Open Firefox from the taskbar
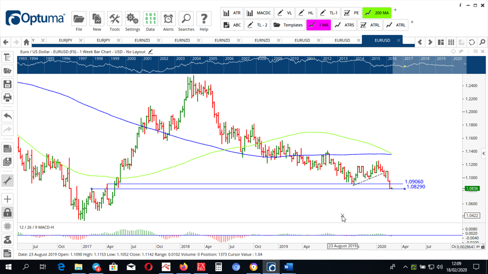Image resolution: width=488 pixels, height=274 pixels. point(184,267)
